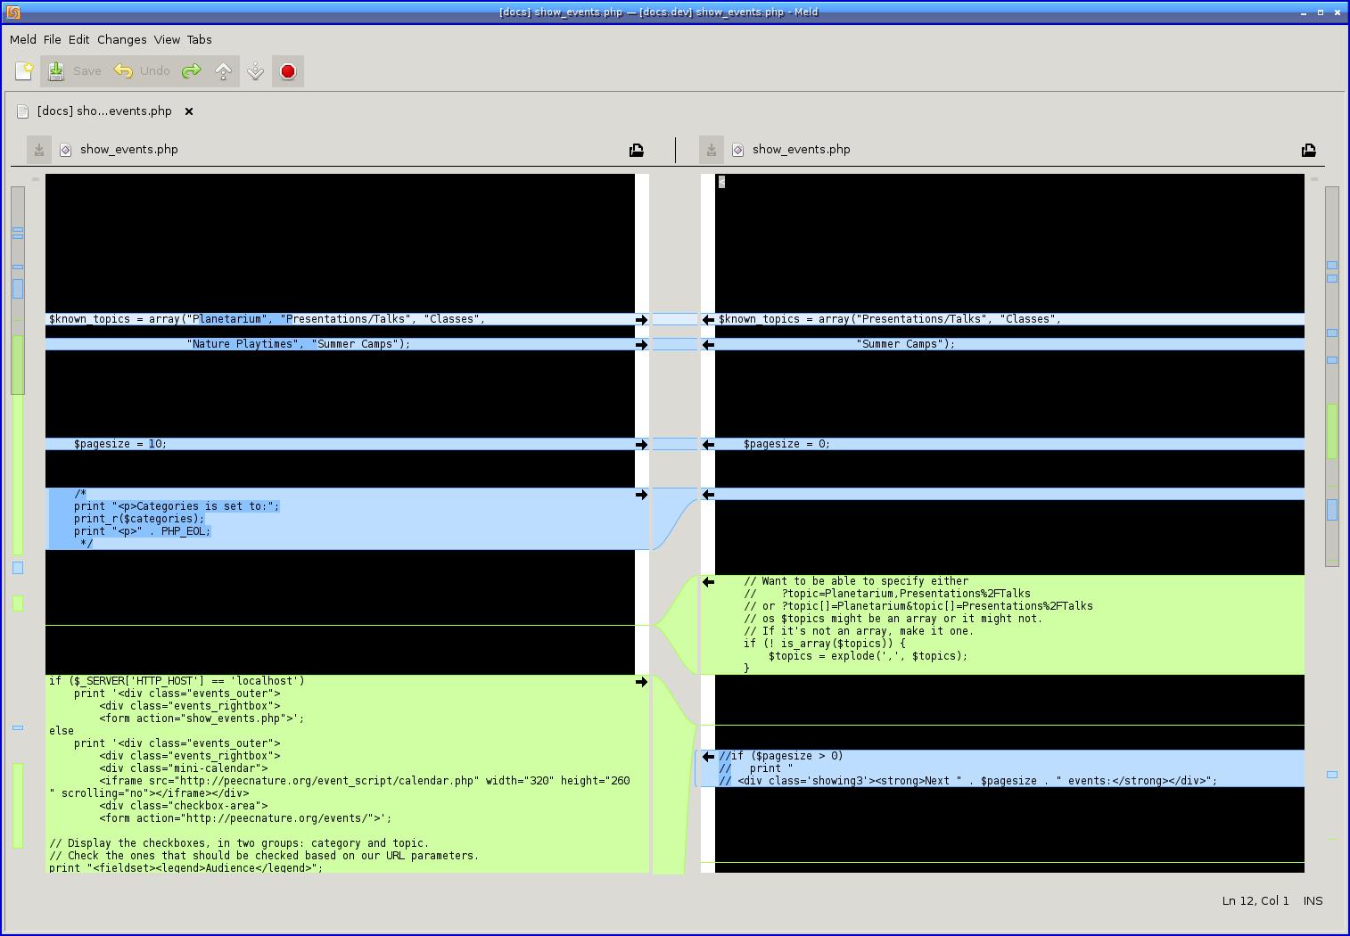Push Planetarium $known_topics line to the right
The height and width of the screenshot is (936, 1350).
coord(641,319)
